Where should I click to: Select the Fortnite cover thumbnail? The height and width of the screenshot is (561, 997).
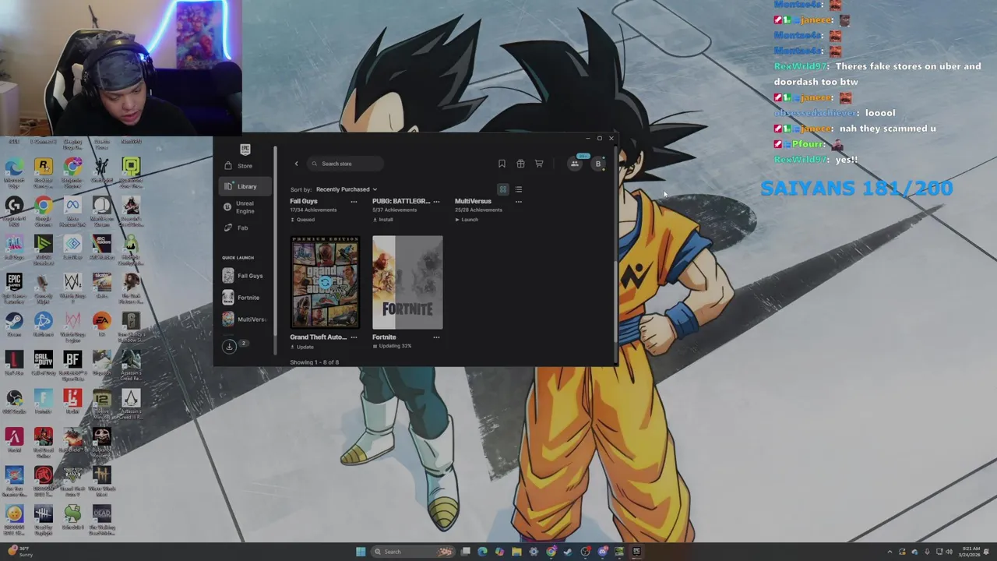(407, 282)
